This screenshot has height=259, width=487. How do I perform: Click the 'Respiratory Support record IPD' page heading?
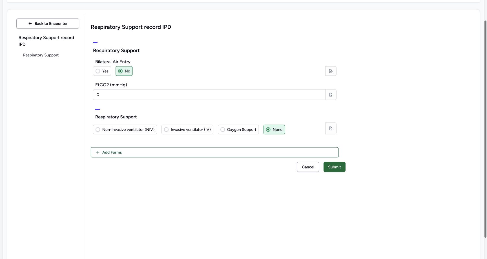pyautogui.click(x=131, y=27)
